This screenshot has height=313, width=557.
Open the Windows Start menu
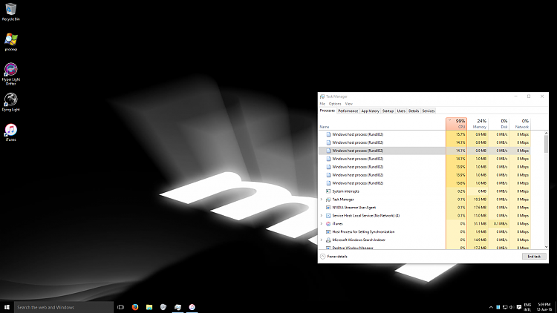[x=7, y=307]
